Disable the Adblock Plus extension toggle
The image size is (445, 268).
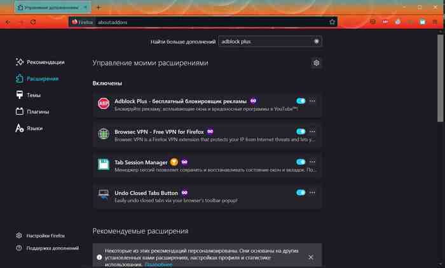tap(301, 101)
